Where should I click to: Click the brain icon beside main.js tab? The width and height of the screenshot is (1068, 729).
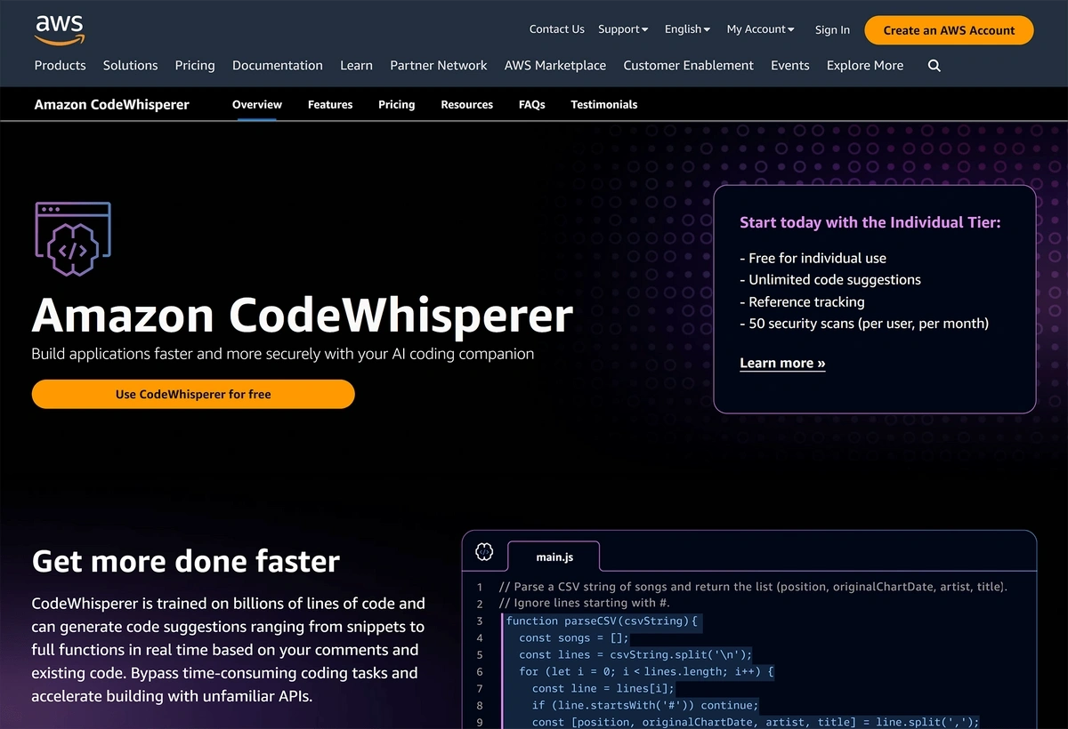click(x=484, y=552)
